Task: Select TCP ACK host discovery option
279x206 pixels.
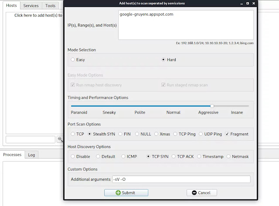Action: click(174, 156)
